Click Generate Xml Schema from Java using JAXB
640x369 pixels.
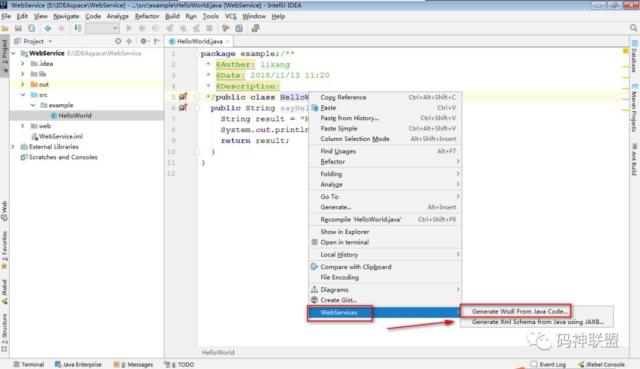pos(536,322)
